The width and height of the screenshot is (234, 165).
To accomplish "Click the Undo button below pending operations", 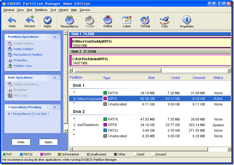I will (x=21, y=142).
